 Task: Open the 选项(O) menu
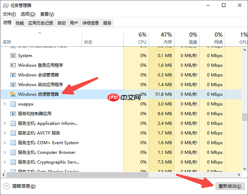click(28, 14)
